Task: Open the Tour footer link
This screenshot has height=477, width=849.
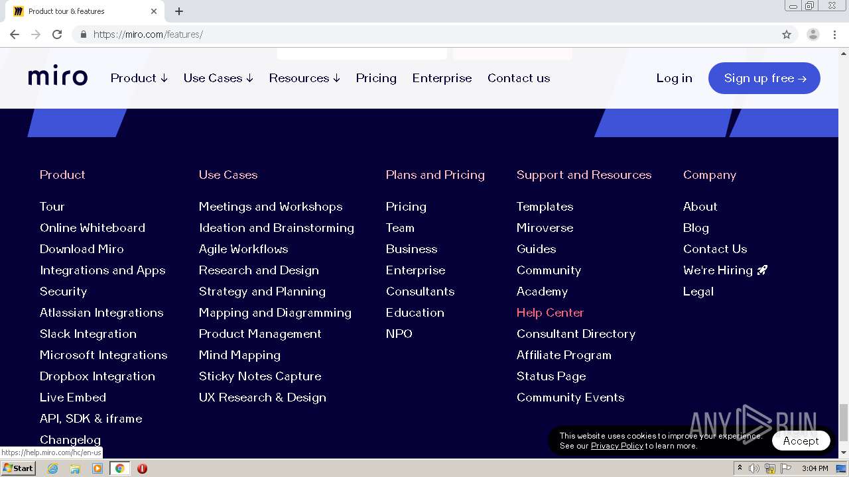Action: pos(52,207)
